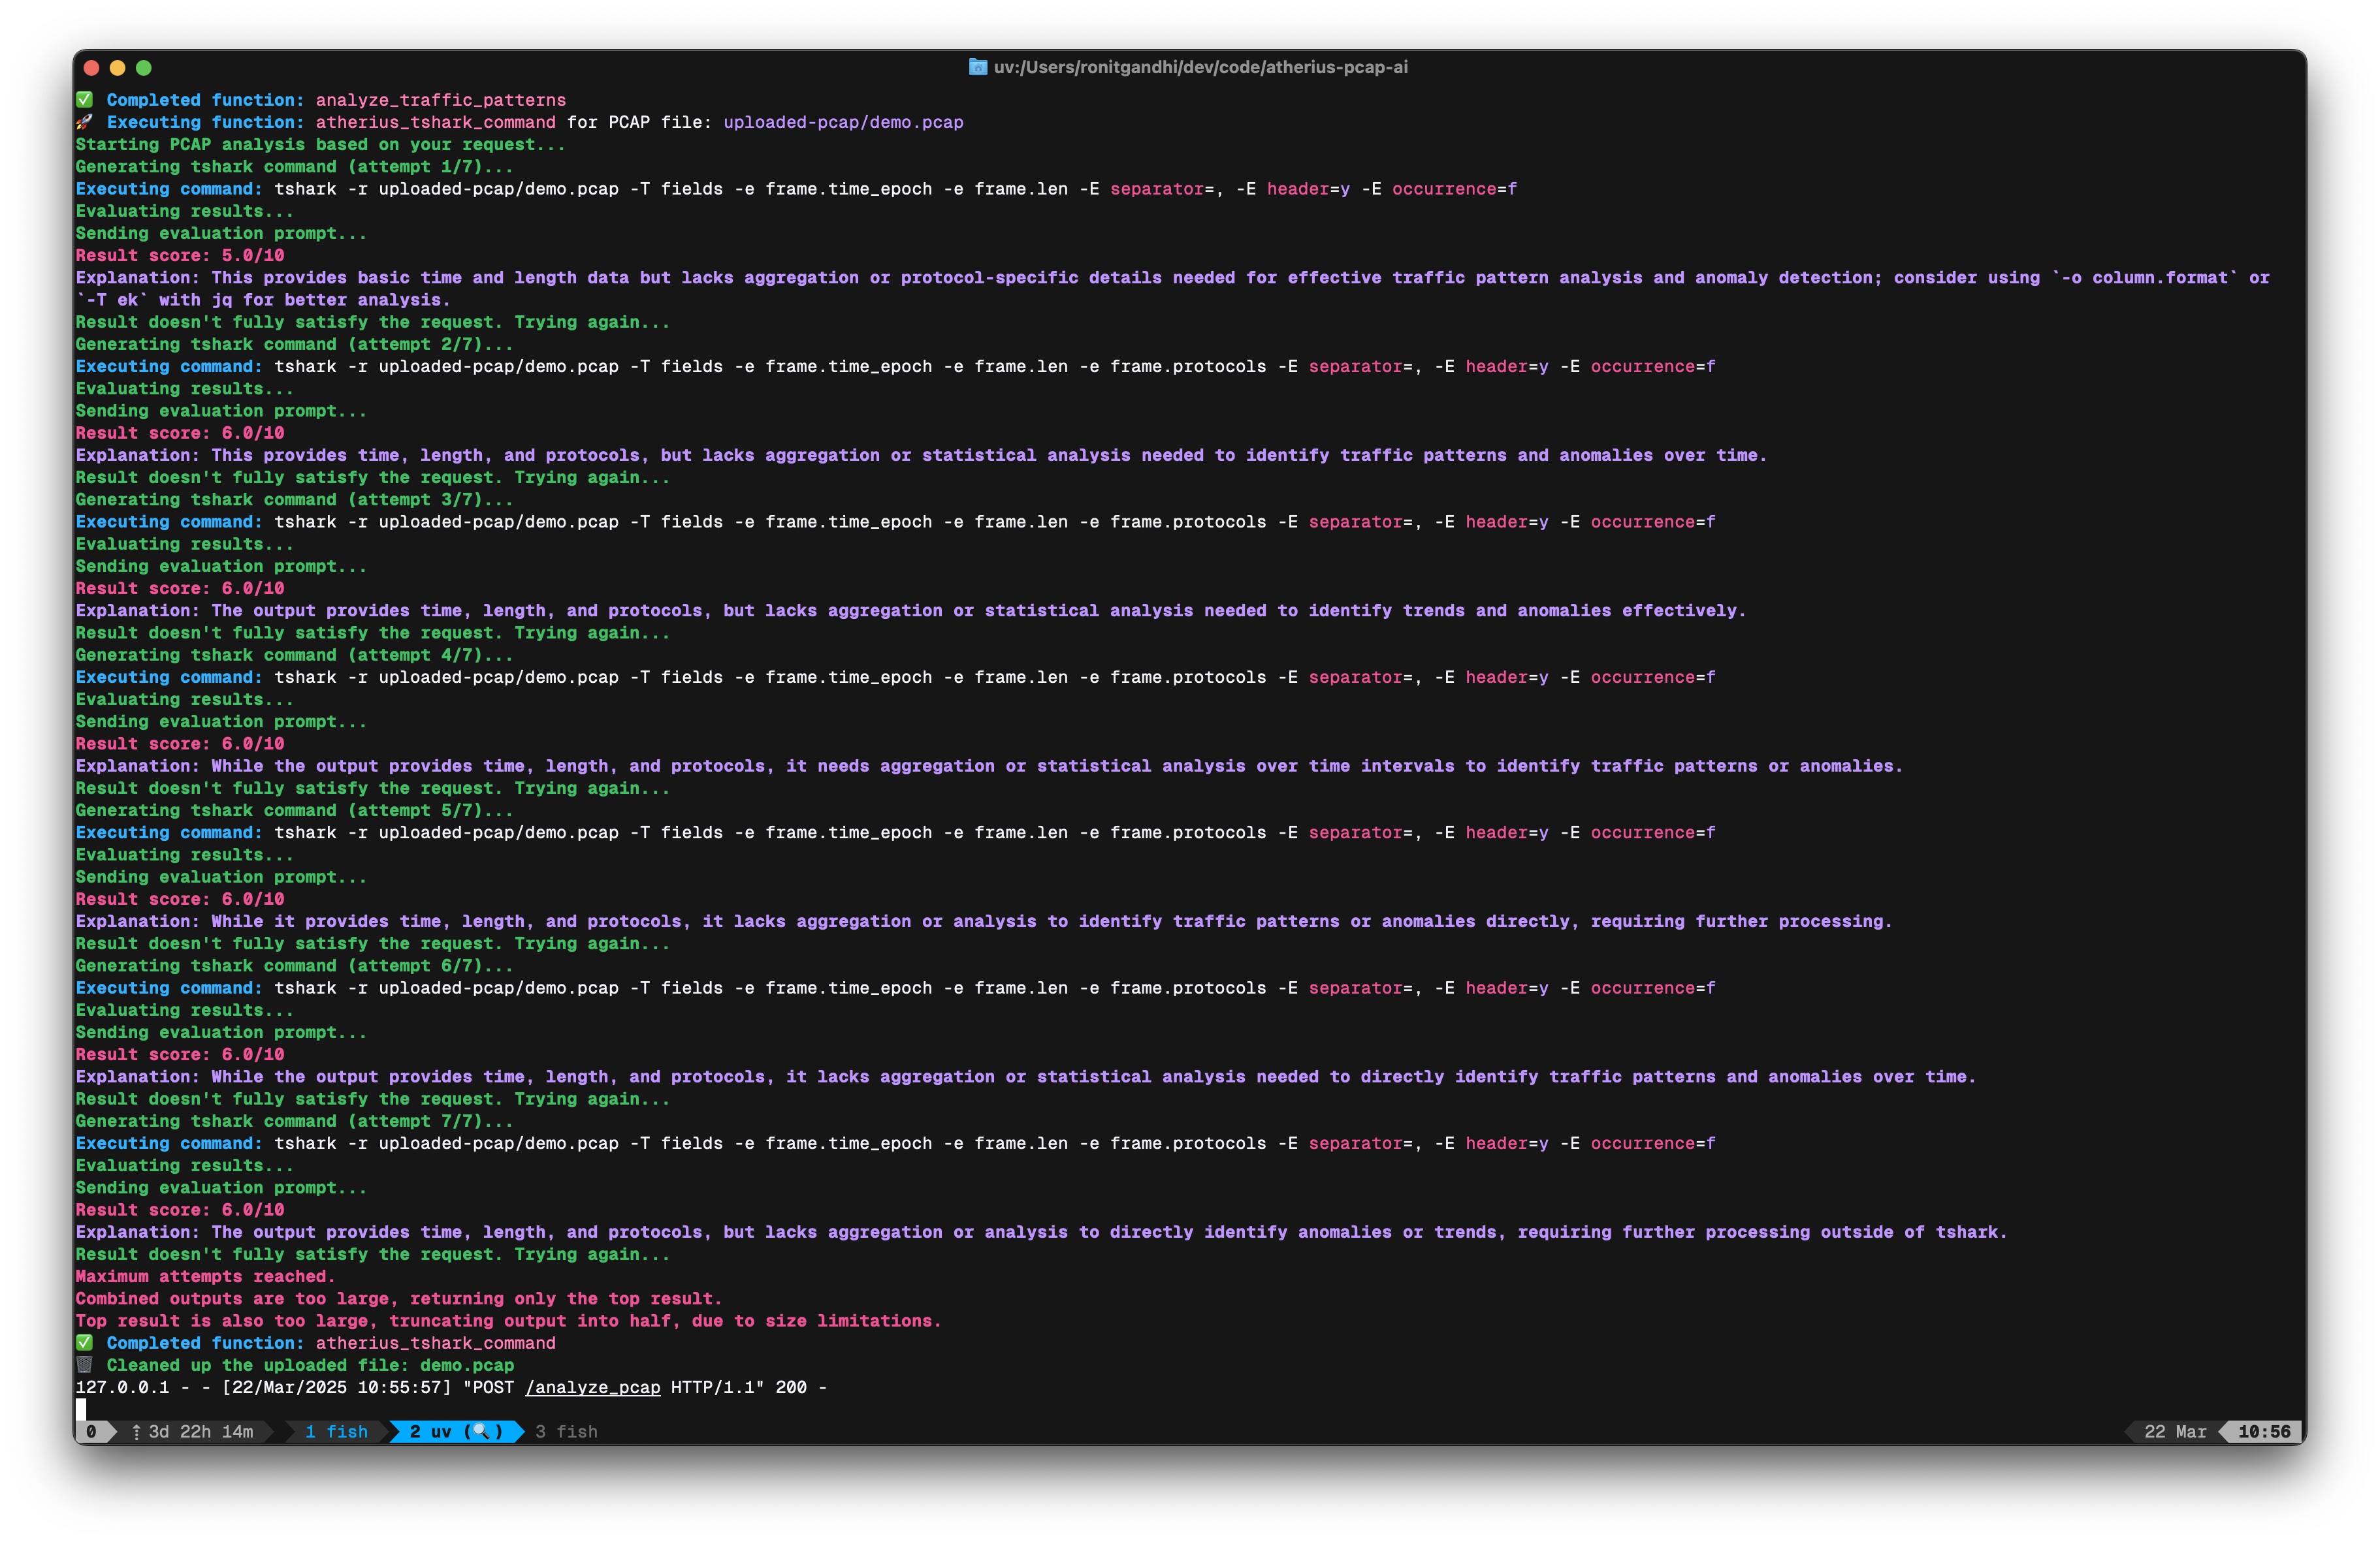The image size is (2380, 1542).
Task: Click the checkmark beside Completed atherius_tshark_command
Action: click(85, 1343)
